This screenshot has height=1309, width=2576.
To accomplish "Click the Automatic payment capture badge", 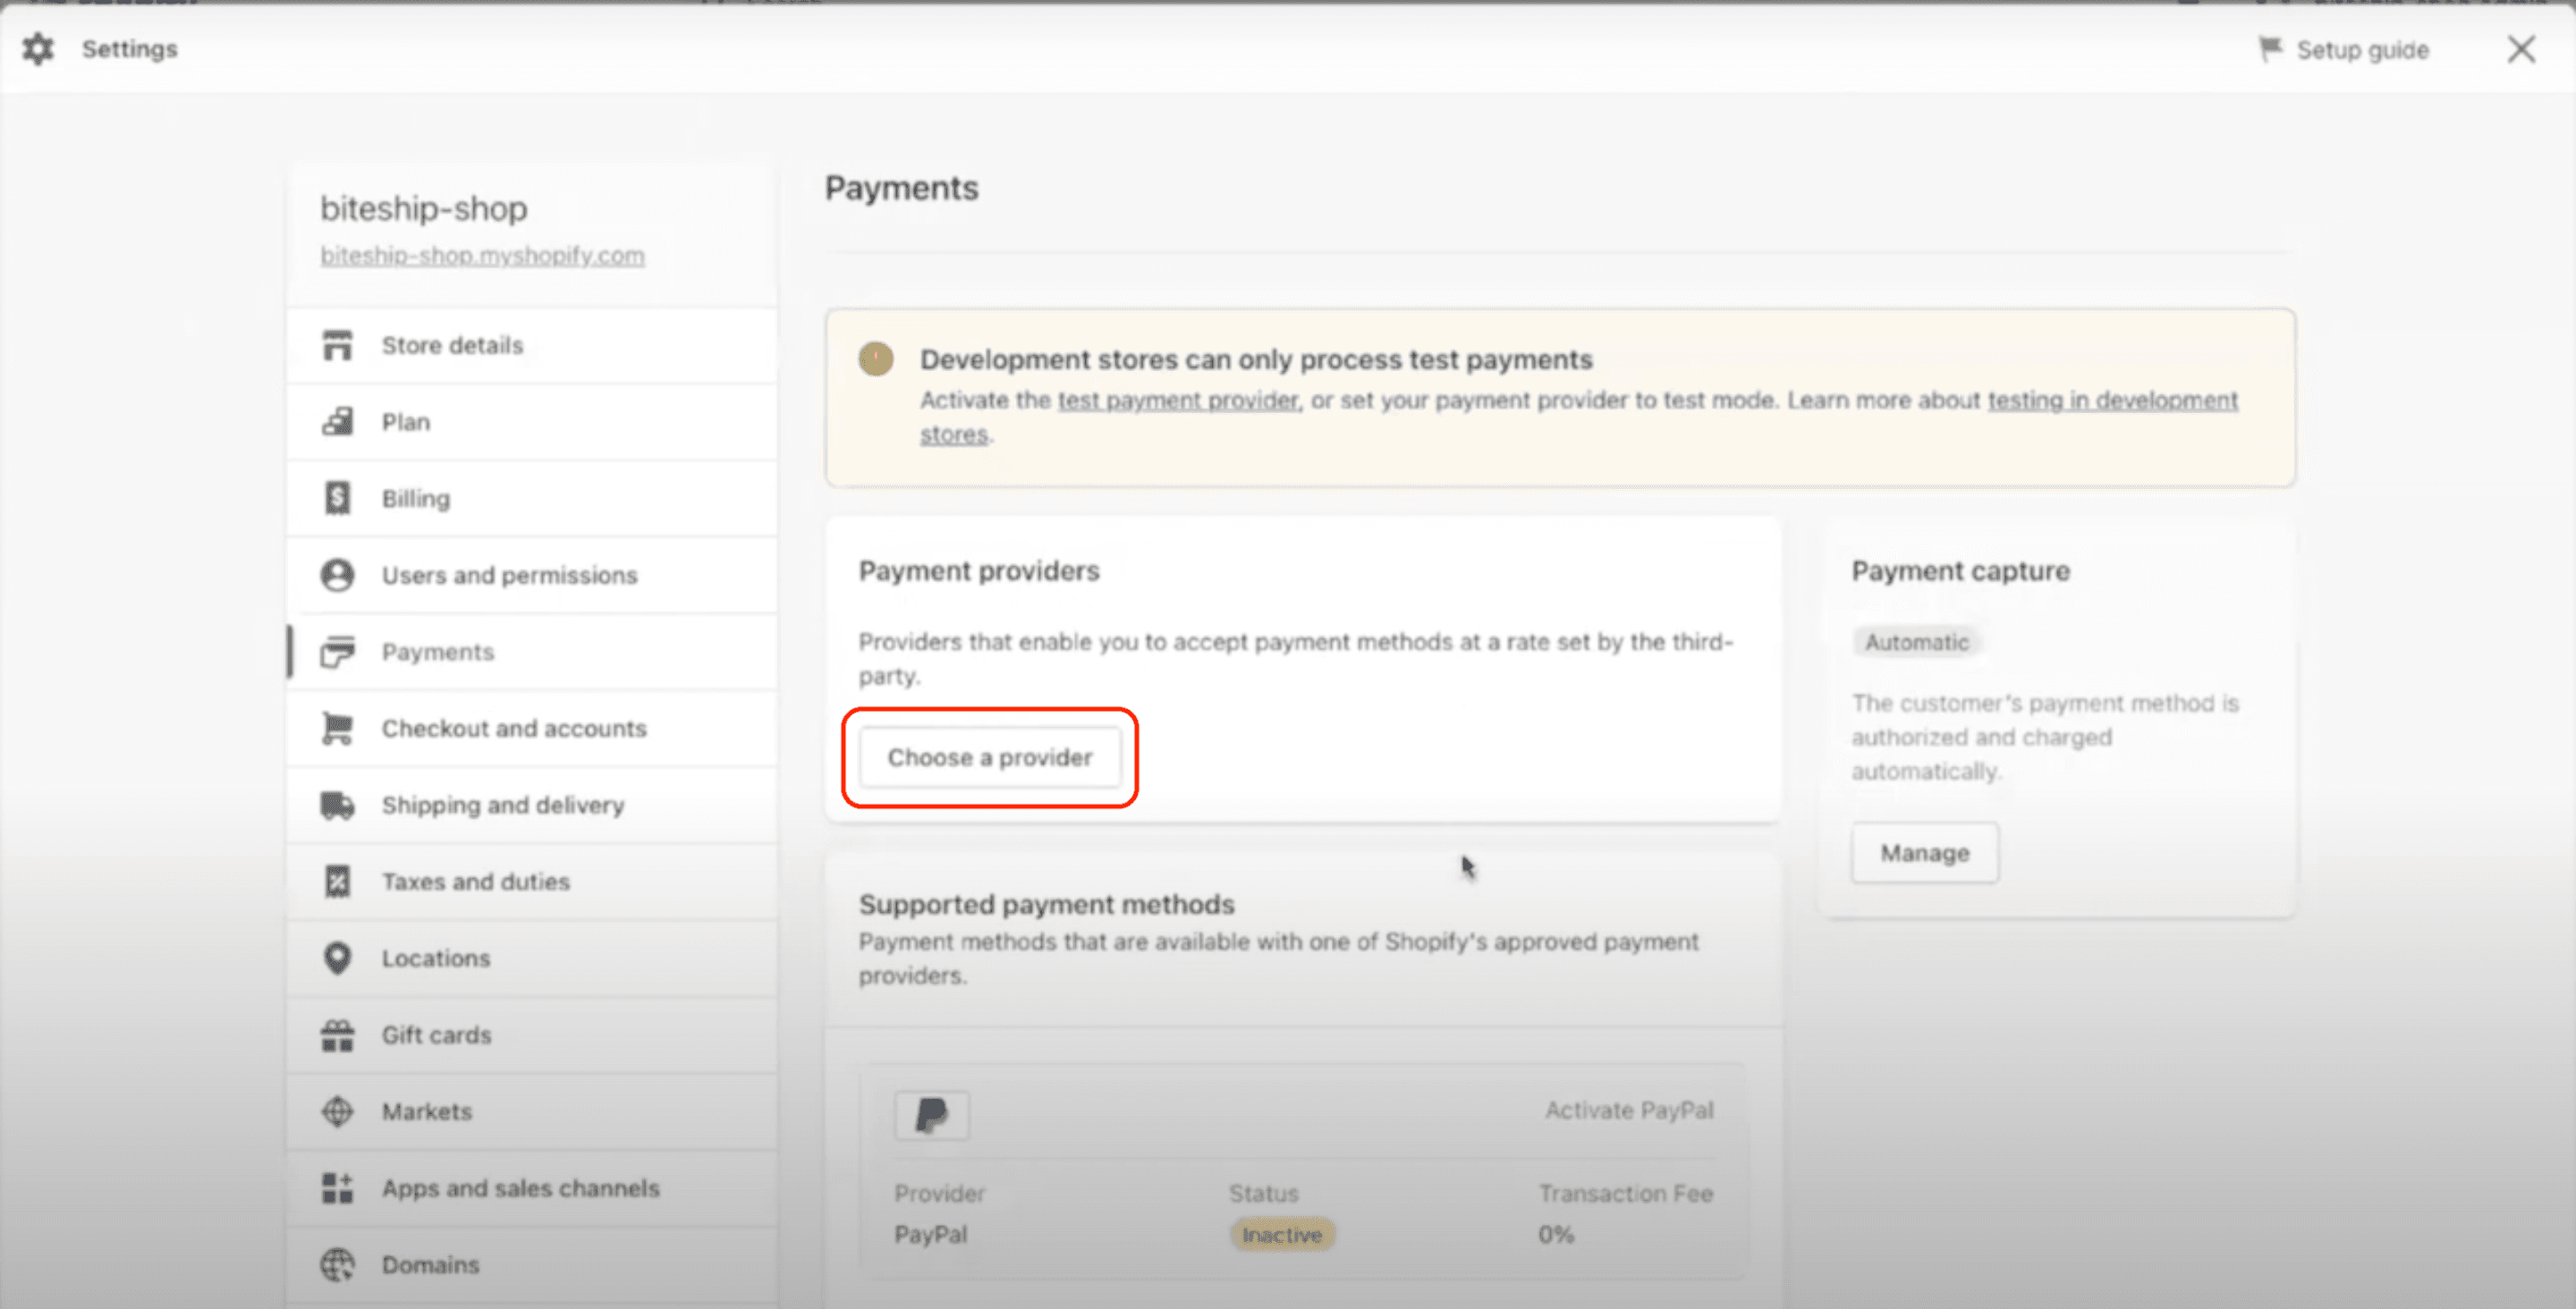I will point(1916,642).
